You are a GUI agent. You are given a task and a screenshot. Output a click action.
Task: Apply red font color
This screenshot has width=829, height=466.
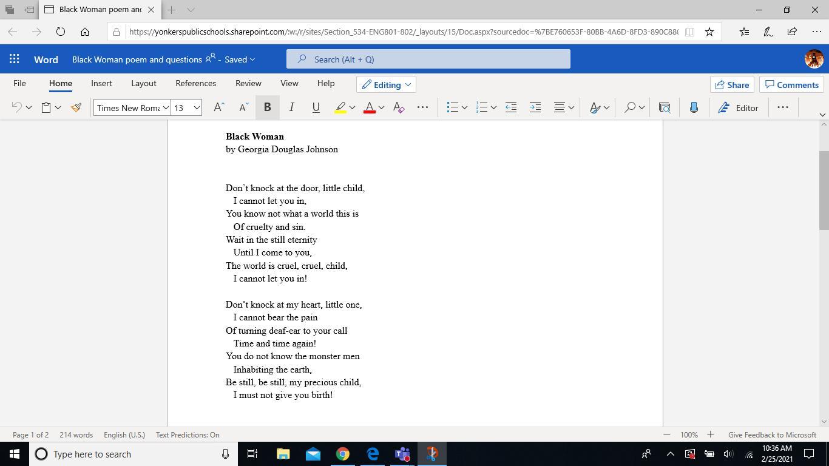369,107
